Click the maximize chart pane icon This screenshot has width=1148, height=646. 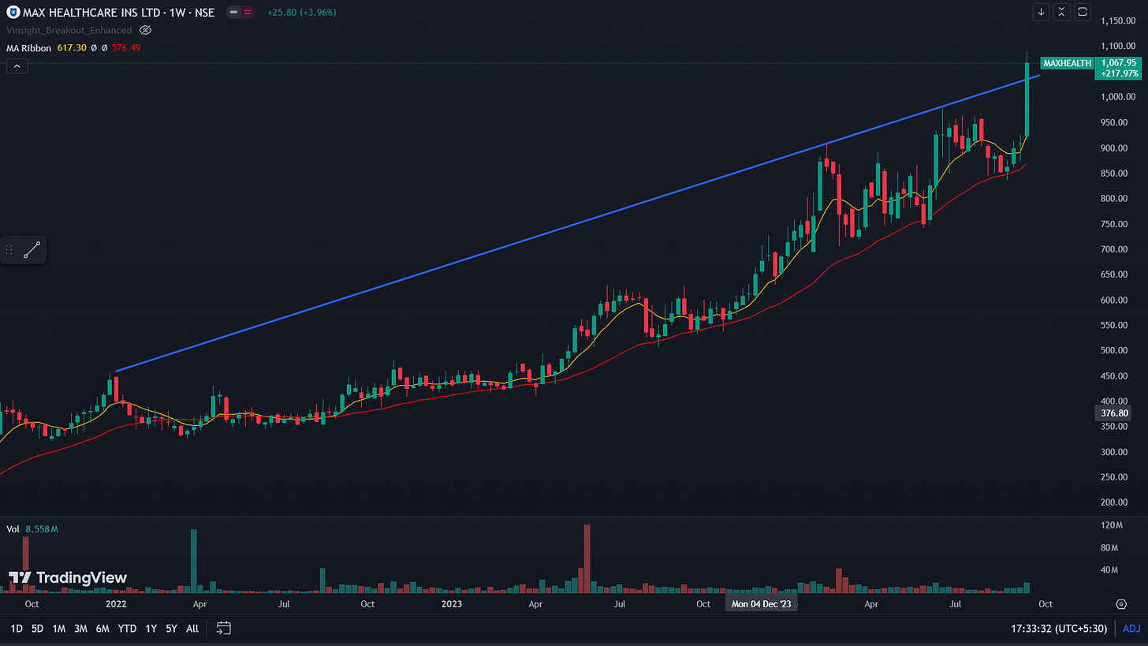coord(1082,12)
